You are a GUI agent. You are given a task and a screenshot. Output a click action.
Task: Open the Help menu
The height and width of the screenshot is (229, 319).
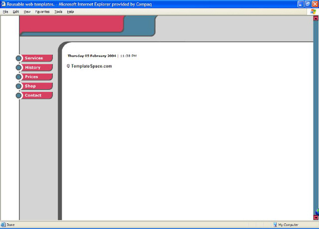(70, 11)
